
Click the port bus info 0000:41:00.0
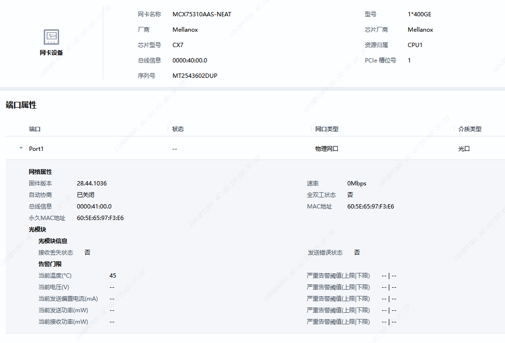94,207
